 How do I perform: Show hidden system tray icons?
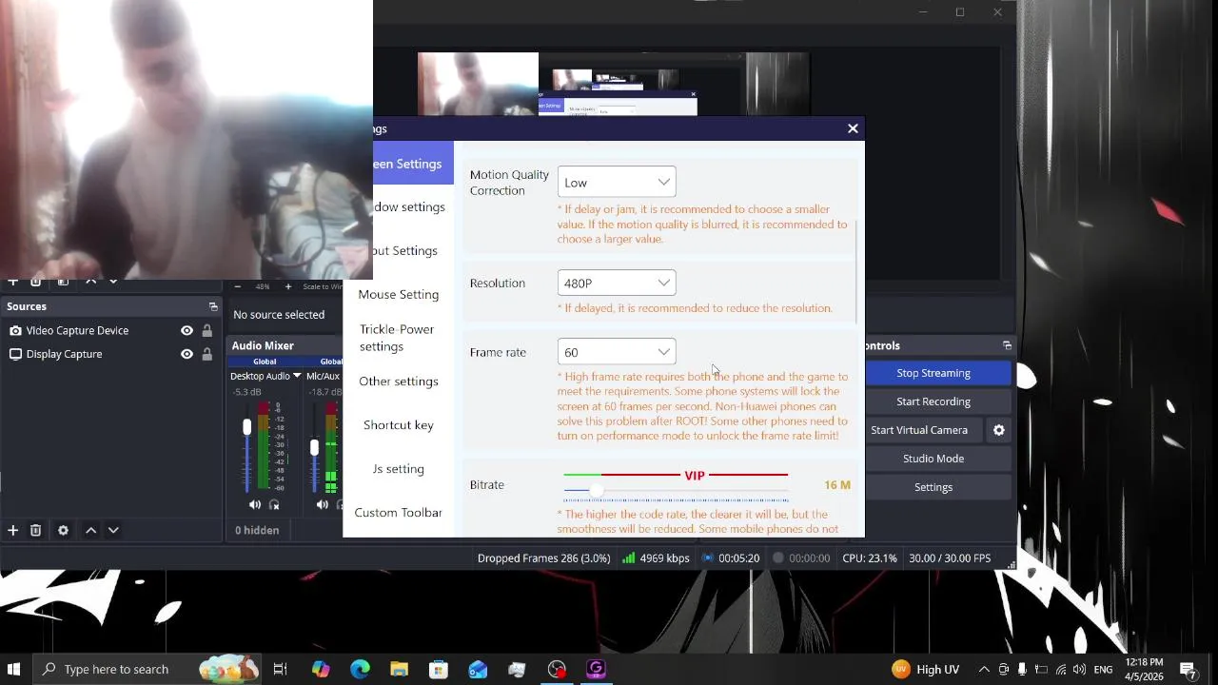(984, 669)
